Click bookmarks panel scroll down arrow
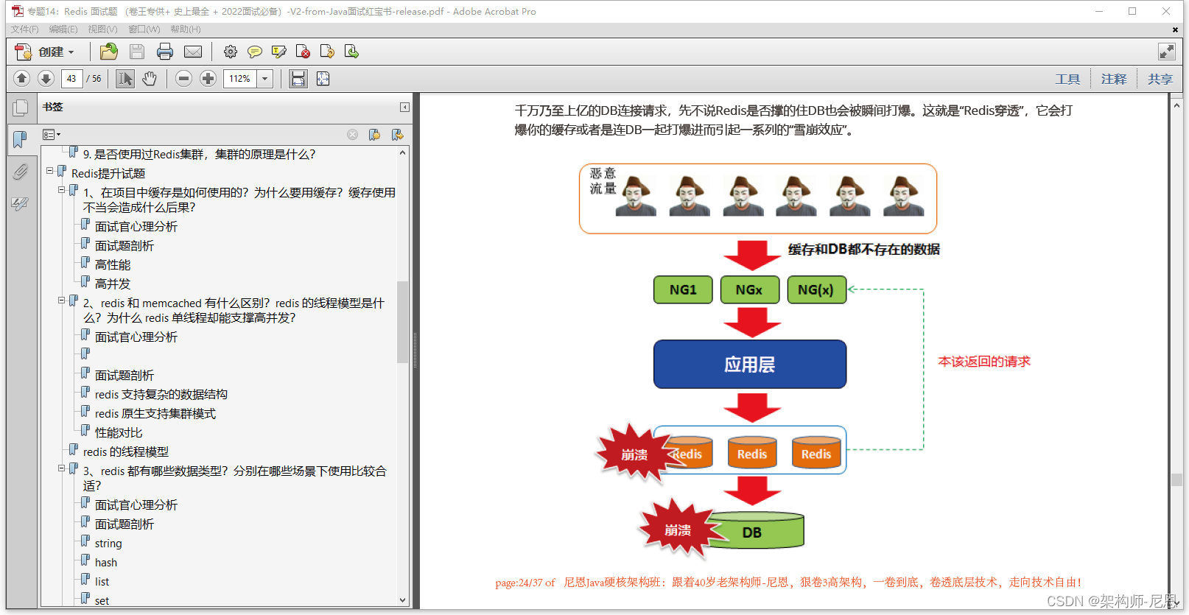Viewport: 1189px width, 615px height. 402,600
